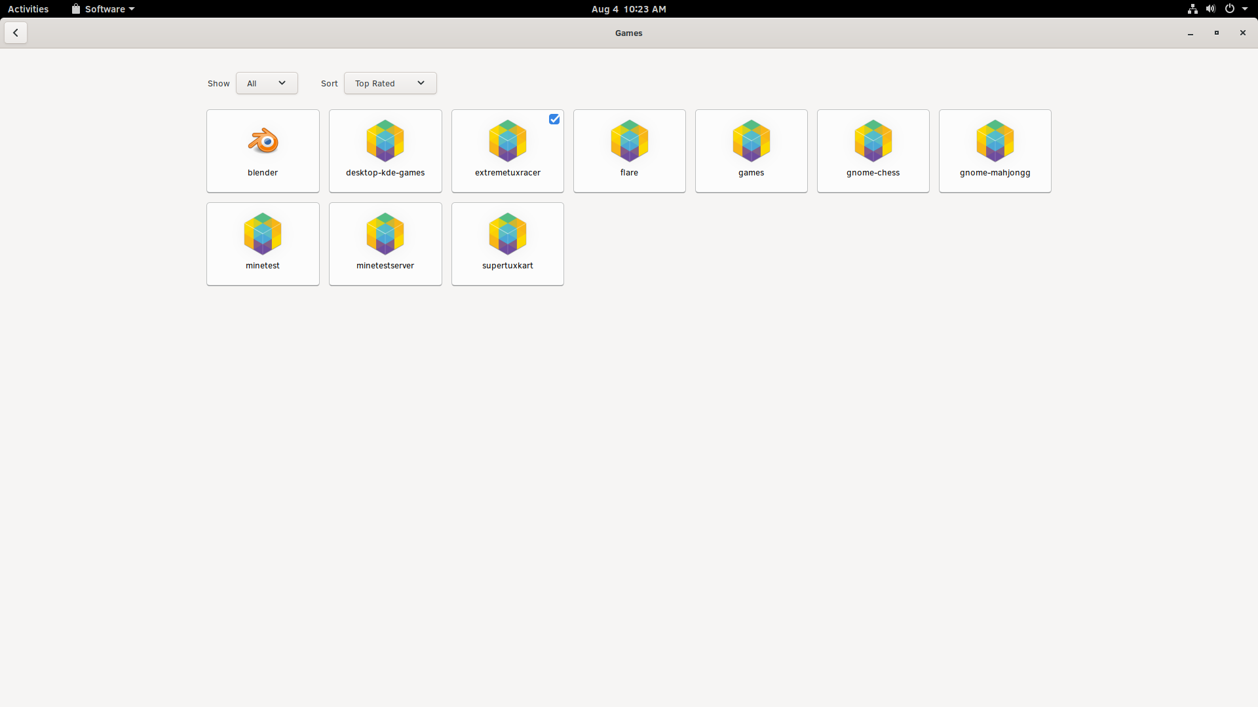Expand the system menu arrow
This screenshot has width=1258, height=707.
[1245, 9]
